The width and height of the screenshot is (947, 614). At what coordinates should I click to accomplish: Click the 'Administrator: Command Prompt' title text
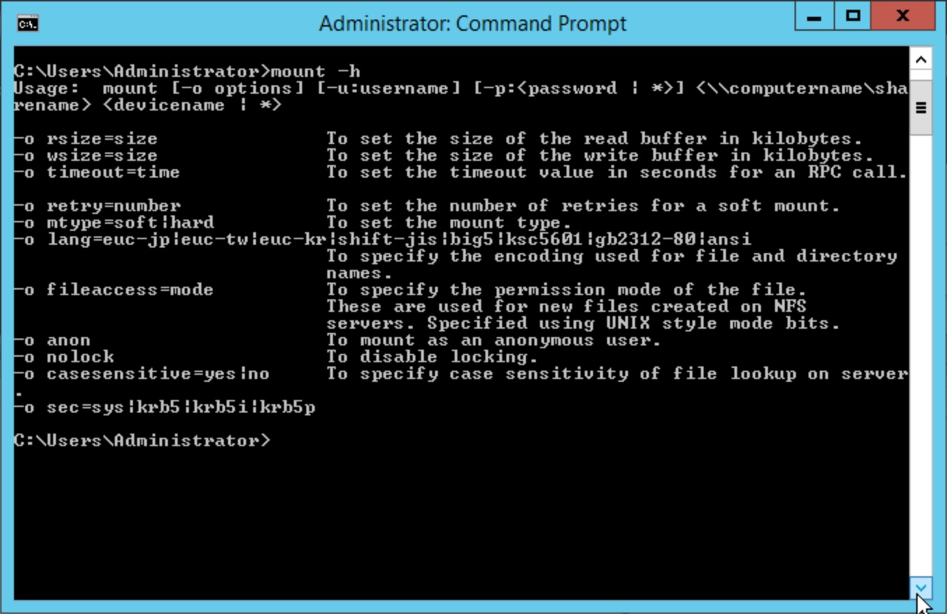[x=473, y=24]
